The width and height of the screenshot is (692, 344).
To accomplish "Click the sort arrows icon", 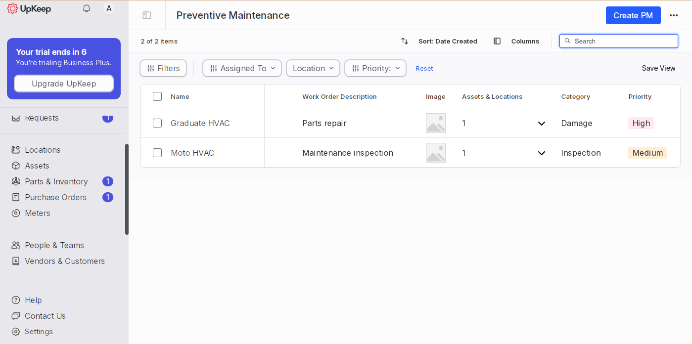I will [405, 41].
